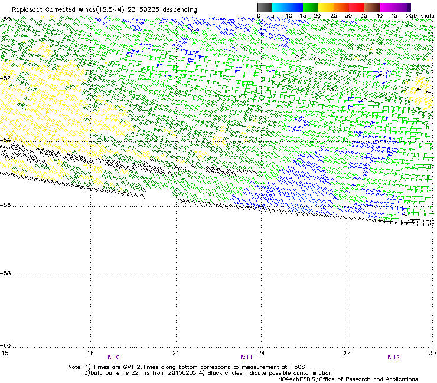Click the note 'Data buffer is 22 hrs'
Screen dimensions: 437x383
[x=119, y=373]
